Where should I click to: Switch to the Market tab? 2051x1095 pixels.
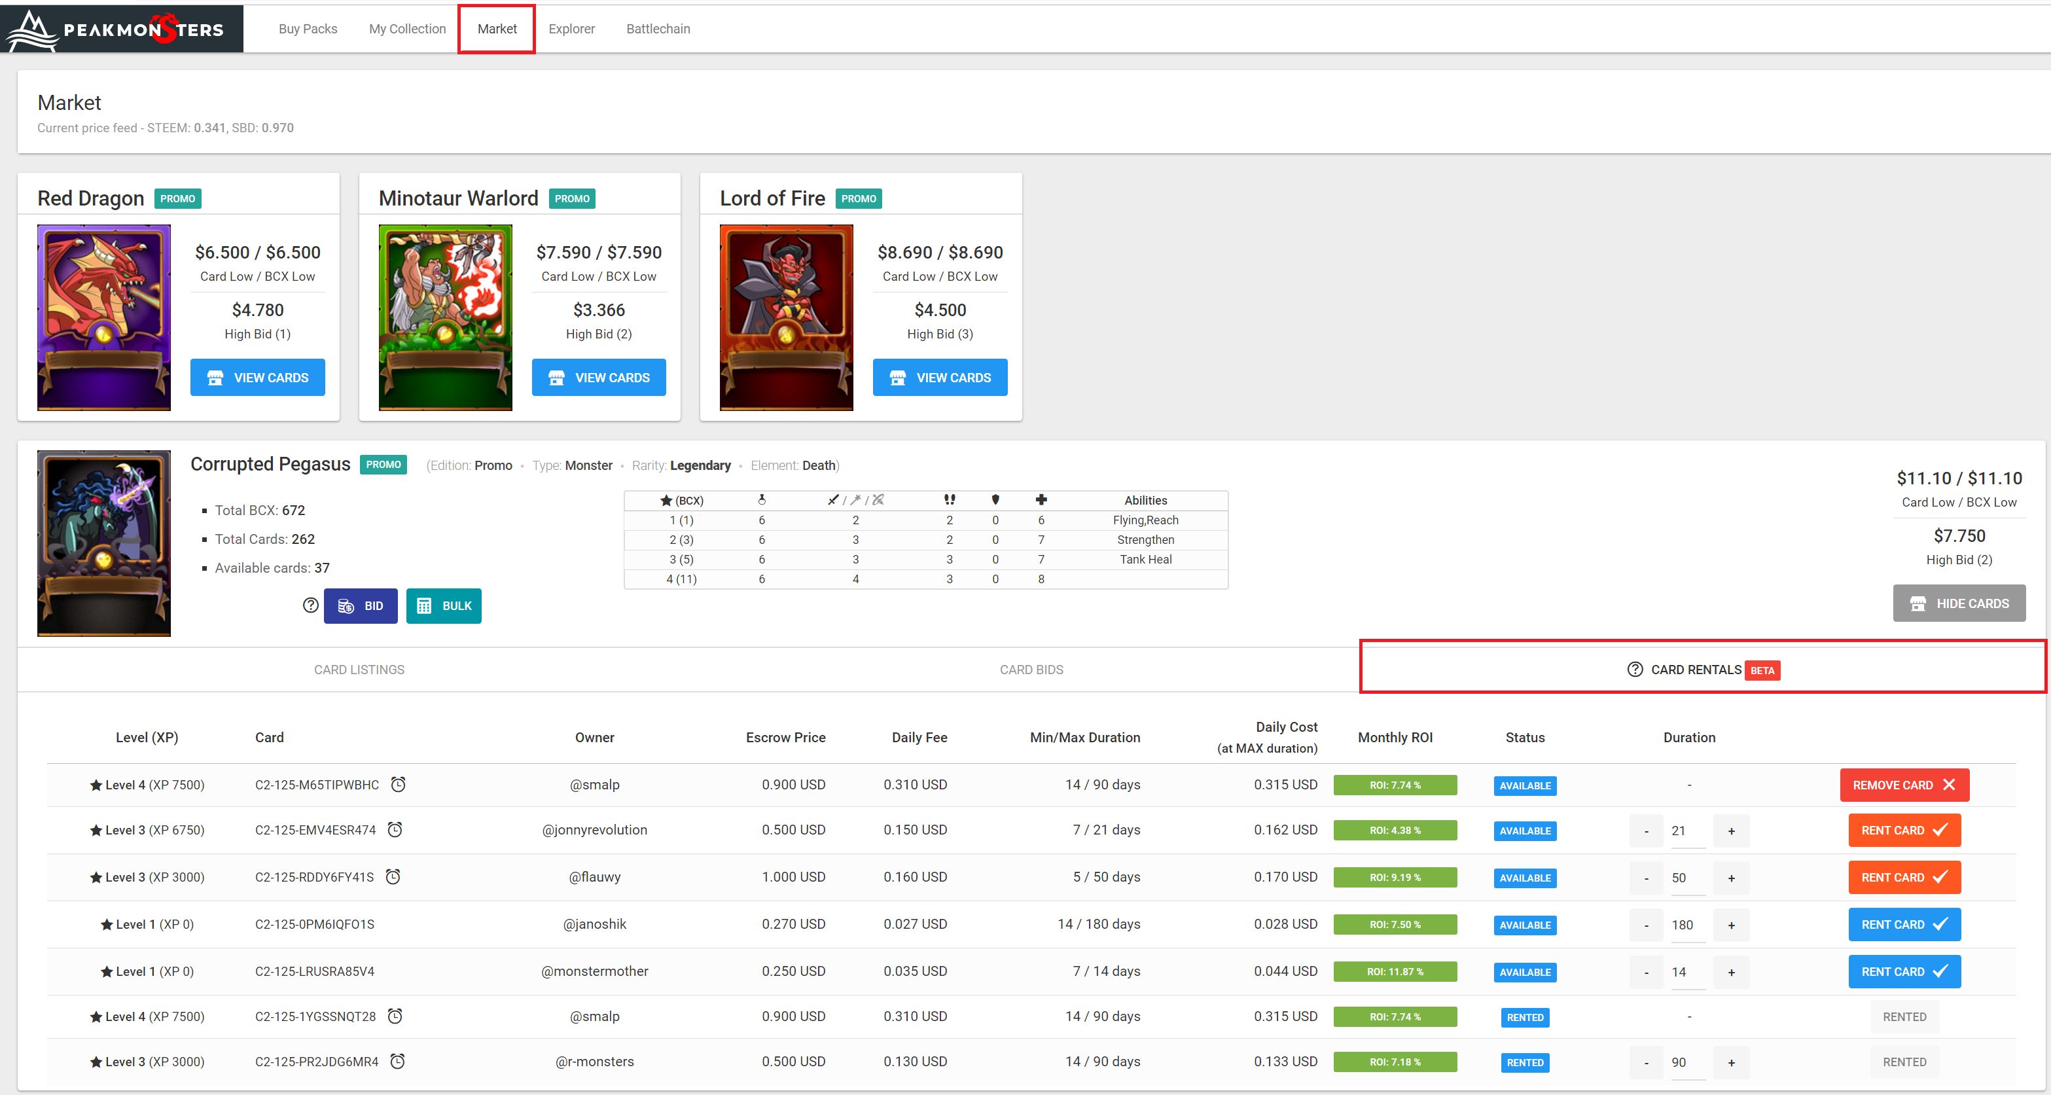click(x=497, y=29)
